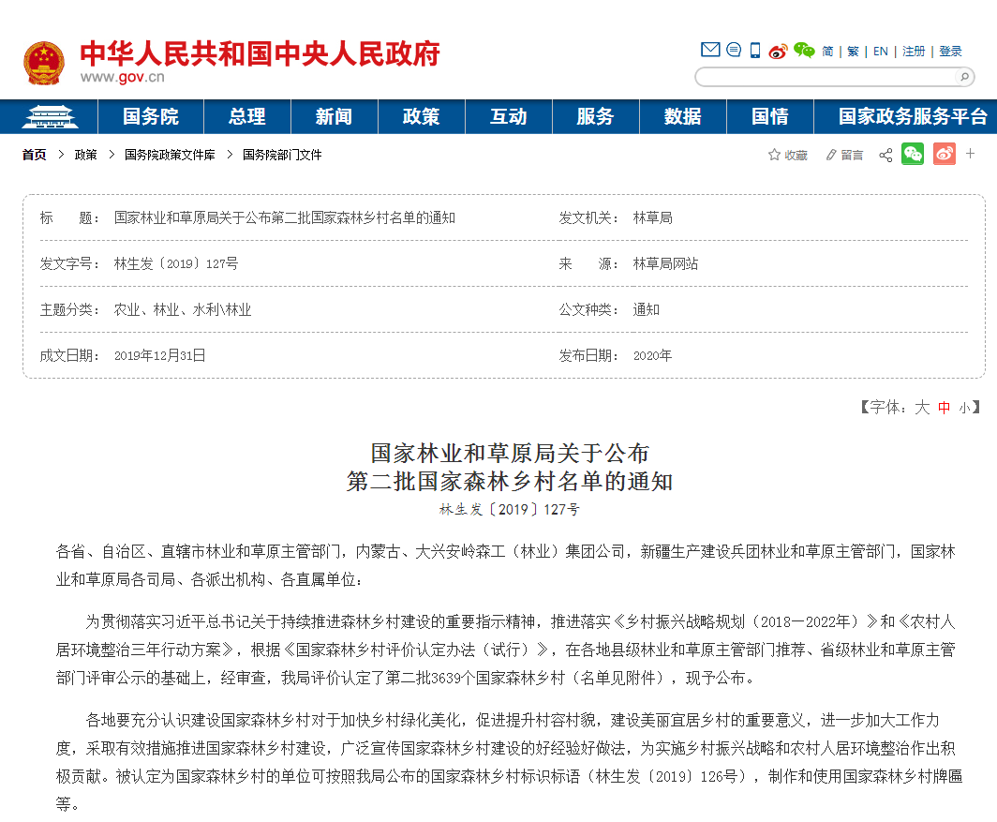Click the 注册 register link

tap(914, 51)
